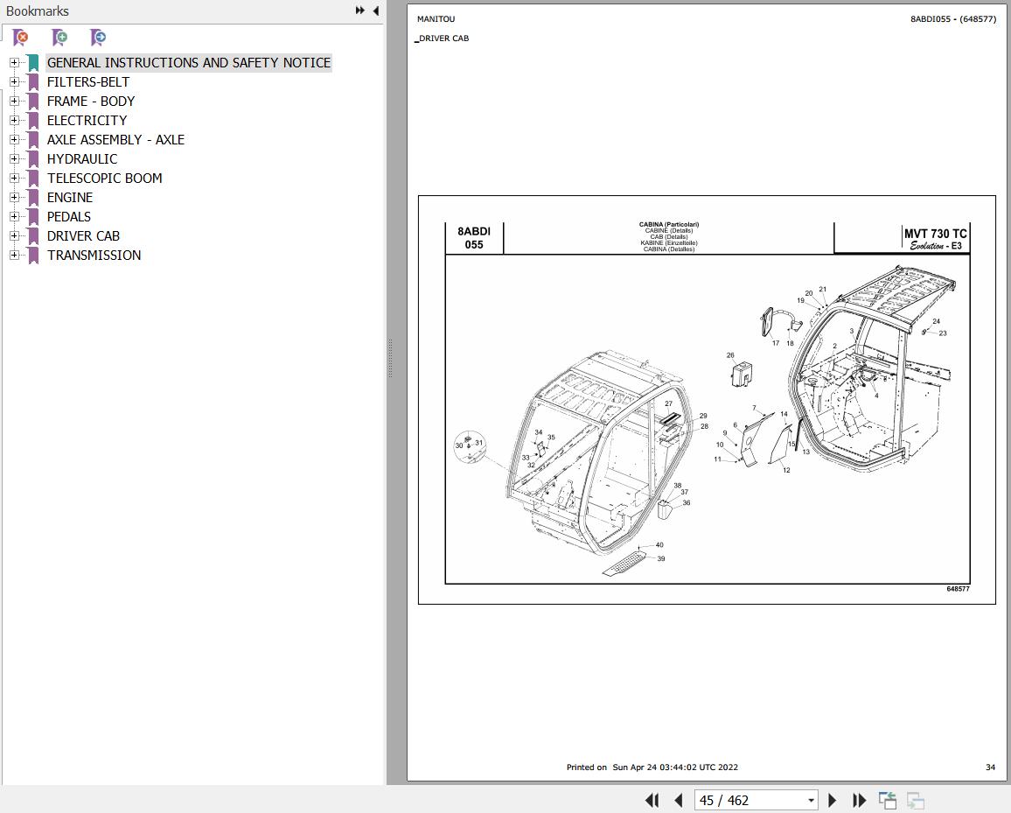Click the previous view navigation icon
The width and height of the screenshot is (1011, 813).
pos(888,800)
